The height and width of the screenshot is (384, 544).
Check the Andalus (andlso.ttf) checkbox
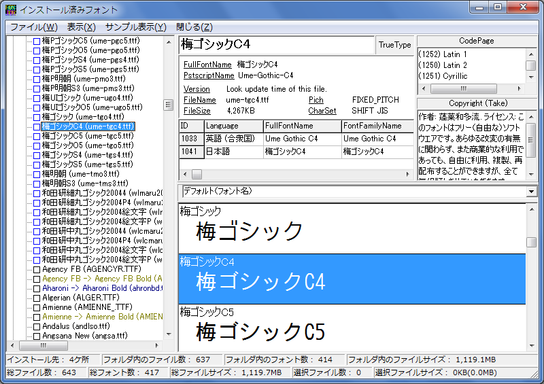(x=37, y=327)
